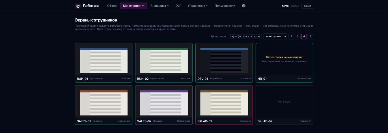Click the 7/8 на связи status text
Viewport: 388px width, 133px height.
[219, 37]
